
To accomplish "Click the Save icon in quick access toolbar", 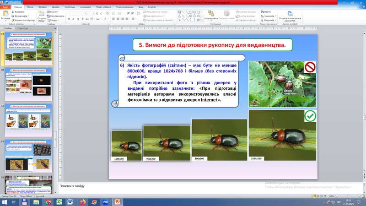I will click(7, 2).
